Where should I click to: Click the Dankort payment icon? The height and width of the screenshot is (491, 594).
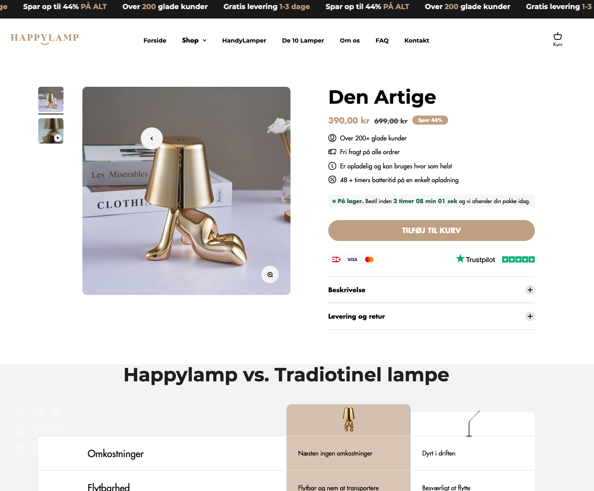tap(336, 260)
